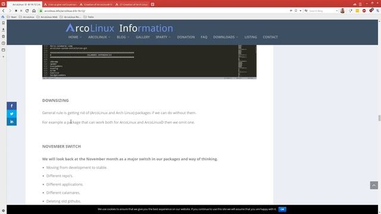Open the FAQ menu item
The image size is (381, 214).
(204, 37)
